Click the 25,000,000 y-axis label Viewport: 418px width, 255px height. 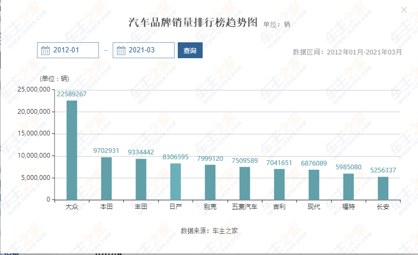pos(34,89)
